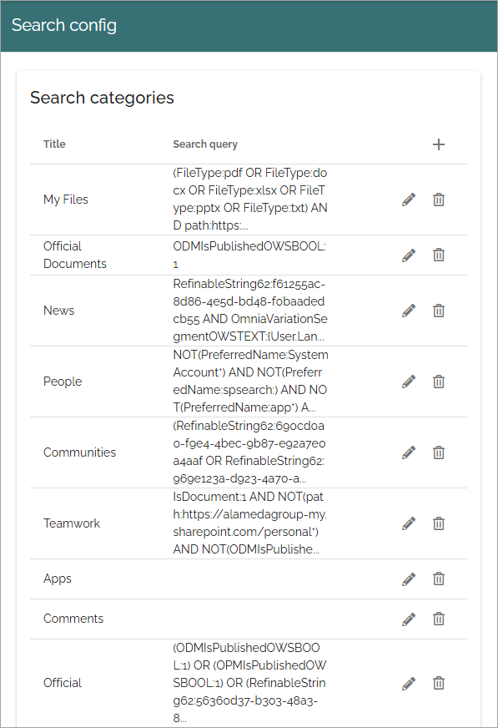
Task: Delete the Comments category
Action: (x=439, y=619)
